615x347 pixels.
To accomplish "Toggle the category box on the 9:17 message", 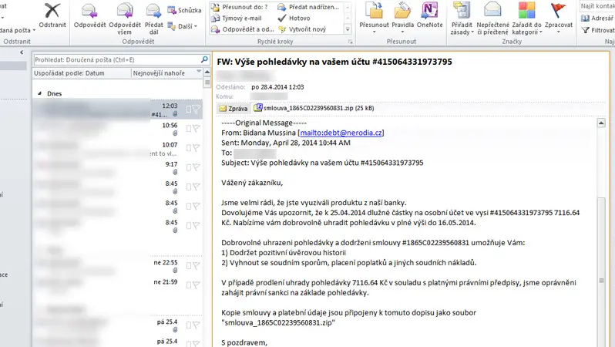I will point(189,167).
